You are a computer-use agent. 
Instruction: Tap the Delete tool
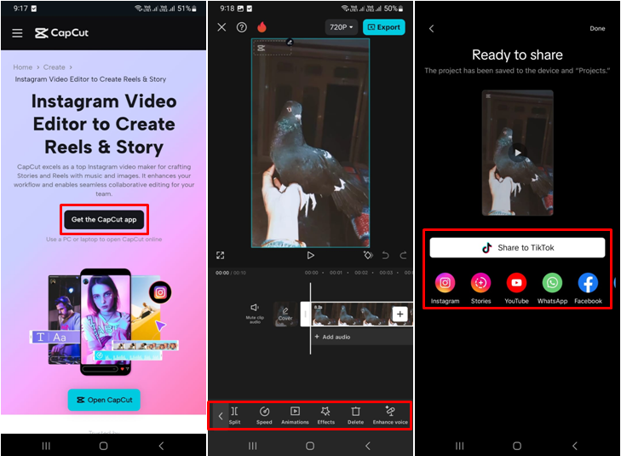[356, 415]
